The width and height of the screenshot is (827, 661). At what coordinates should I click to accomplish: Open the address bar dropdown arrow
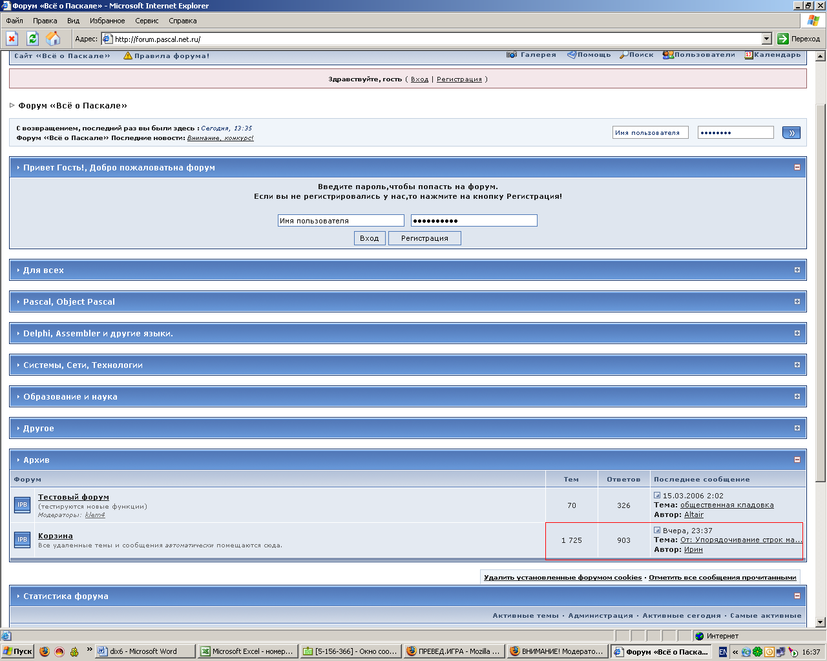(x=766, y=39)
